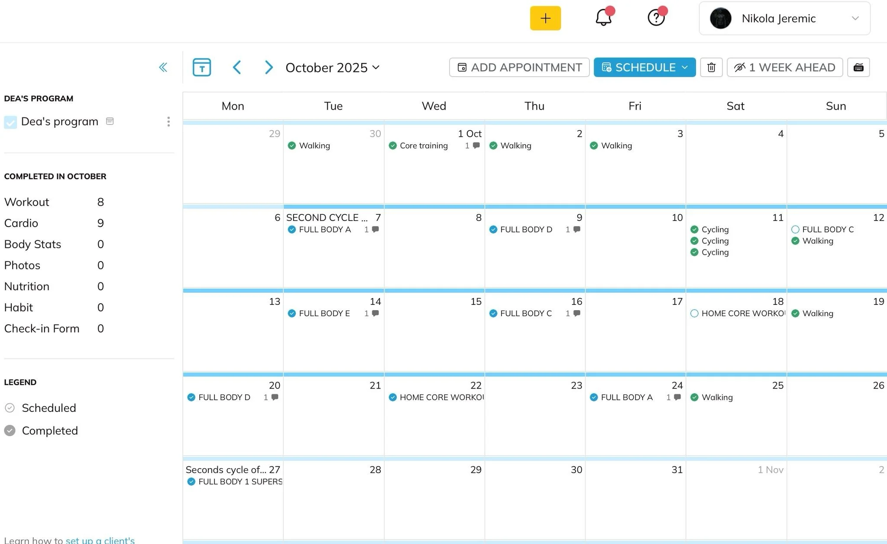Toggle Dea's program checkbox
This screenshot has height=544, width=887.
pos(10,122)
